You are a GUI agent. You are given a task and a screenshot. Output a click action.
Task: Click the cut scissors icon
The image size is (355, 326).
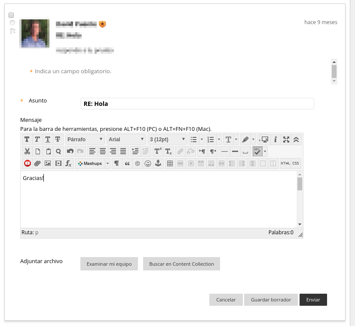(27, 152)
